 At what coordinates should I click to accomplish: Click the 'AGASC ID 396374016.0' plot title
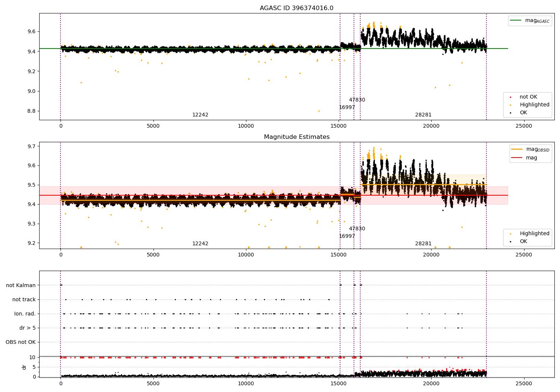point(296,8)
